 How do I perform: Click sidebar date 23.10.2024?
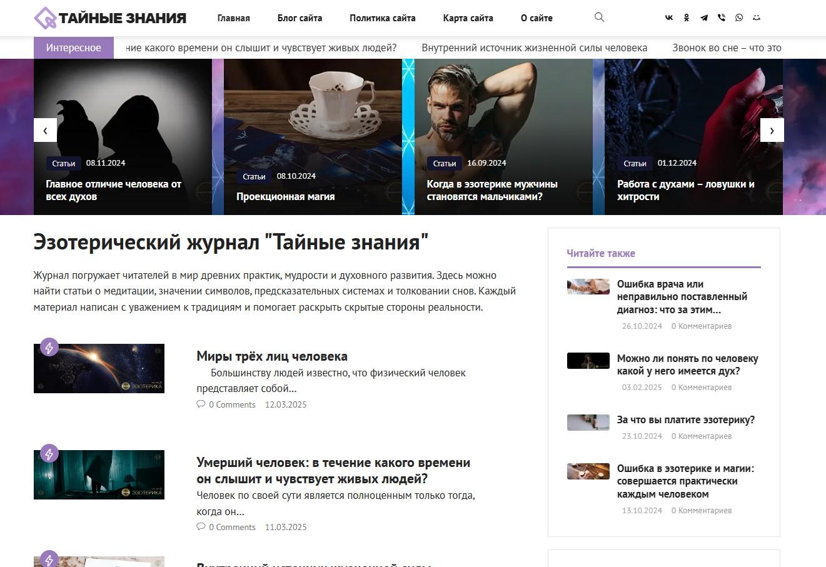click(642, 436)
